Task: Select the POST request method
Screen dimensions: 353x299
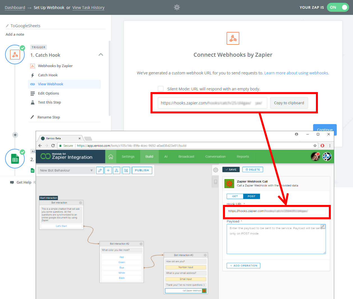Action: point(252,197)
